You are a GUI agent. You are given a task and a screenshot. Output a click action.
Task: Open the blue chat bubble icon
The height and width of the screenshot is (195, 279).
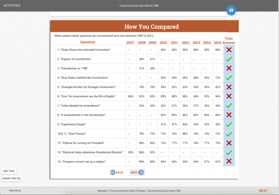[231, 10]
